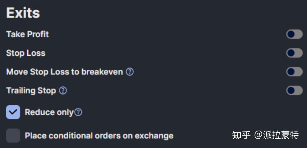Image resolution: width=307 pixels, height=148 pixels.
Task: Switch on the Trailing Stop toggle
Action: (294, 90)
